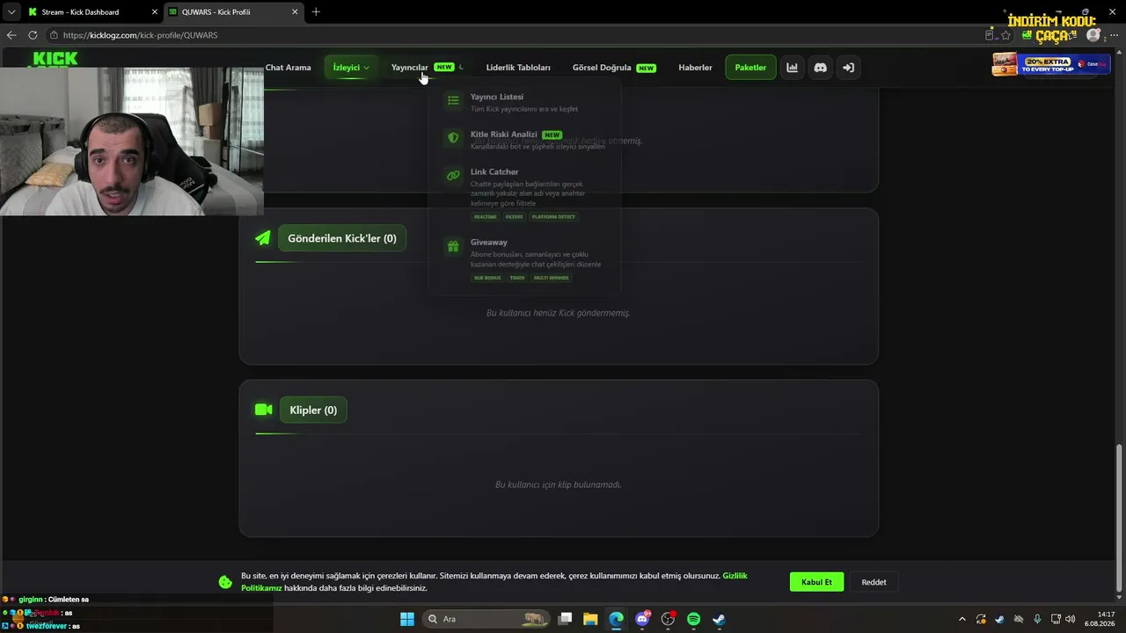Click the cookie icon in consent banner
Image resolution: width=1126 pixels, height=633 pixels.
pos(225,582)
